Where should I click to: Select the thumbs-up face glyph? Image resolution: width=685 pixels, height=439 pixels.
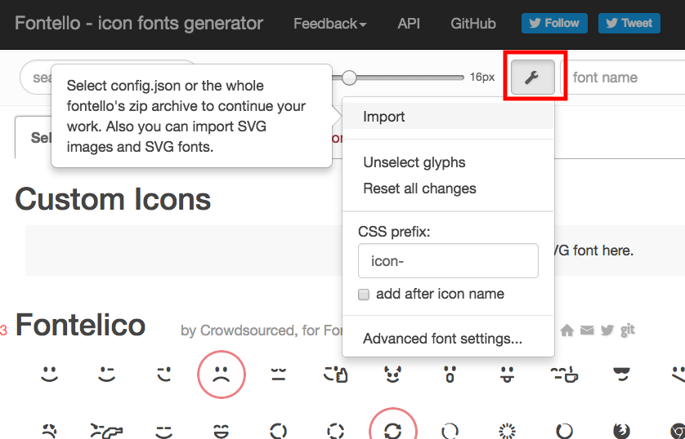click(335, 374)
